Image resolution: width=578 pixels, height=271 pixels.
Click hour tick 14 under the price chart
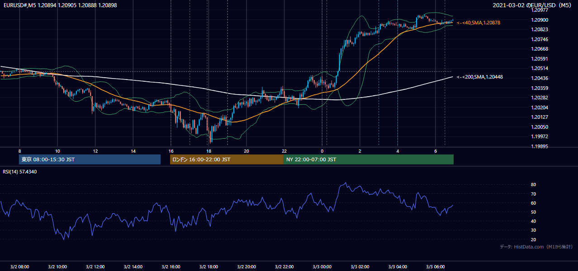click(133, 151)
